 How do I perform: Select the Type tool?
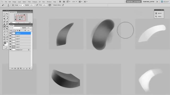[7, 32]
